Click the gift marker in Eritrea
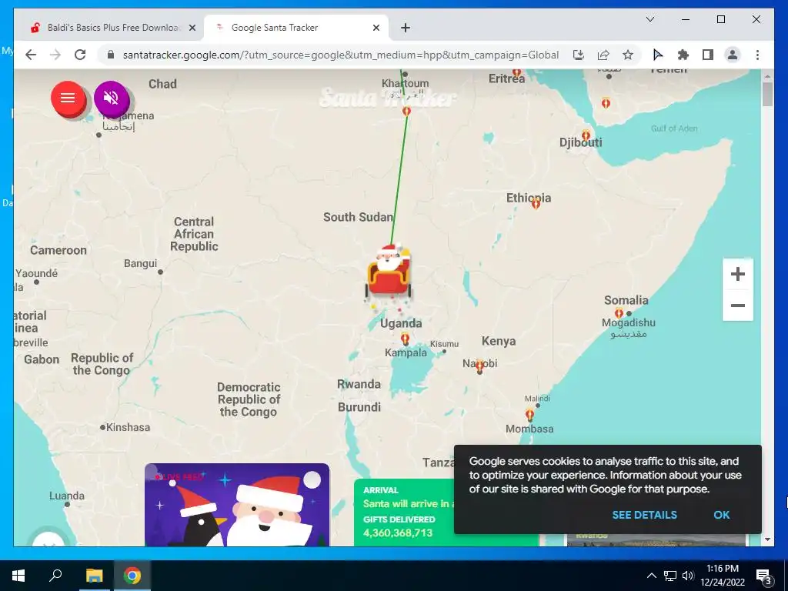Viewport: 788px width, 591px height. pyautogui.click(x=516, y=73)
